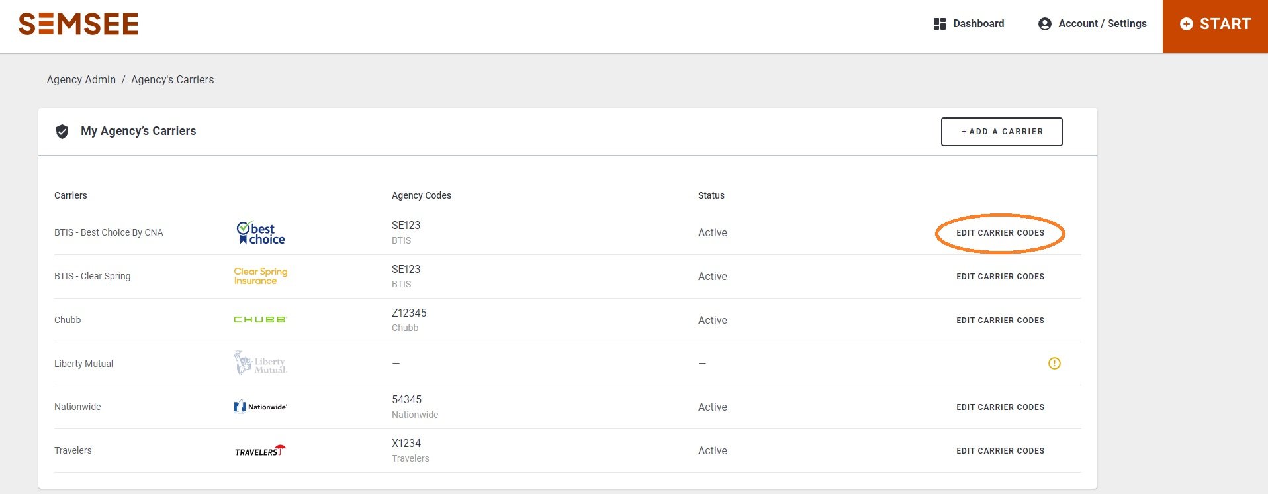The height and width of the screenshot is (494, 1268).
Task: Click the Chubb carrier logo
Action: [260, 320]
